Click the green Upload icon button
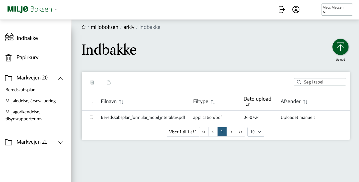Image resolution: width=359 pixels, height=182 pixels. pos(340,47)
